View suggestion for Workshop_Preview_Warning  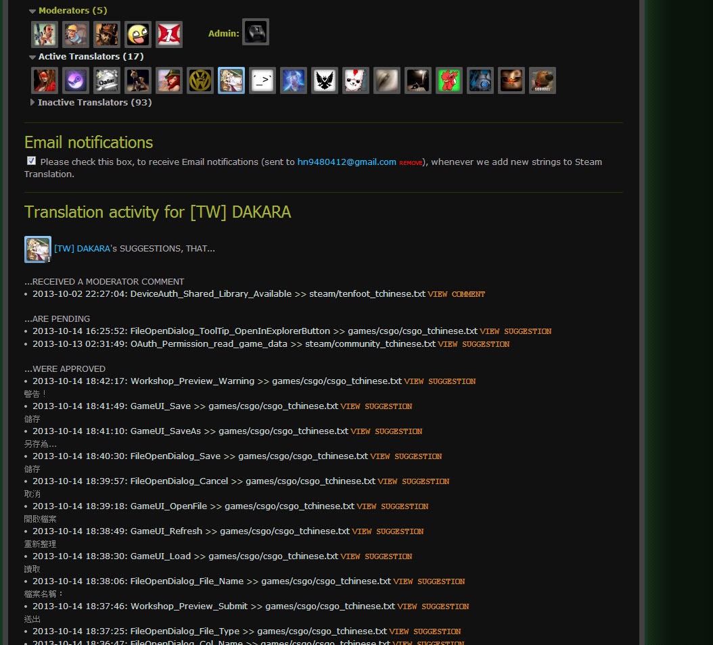pos(440,381)
